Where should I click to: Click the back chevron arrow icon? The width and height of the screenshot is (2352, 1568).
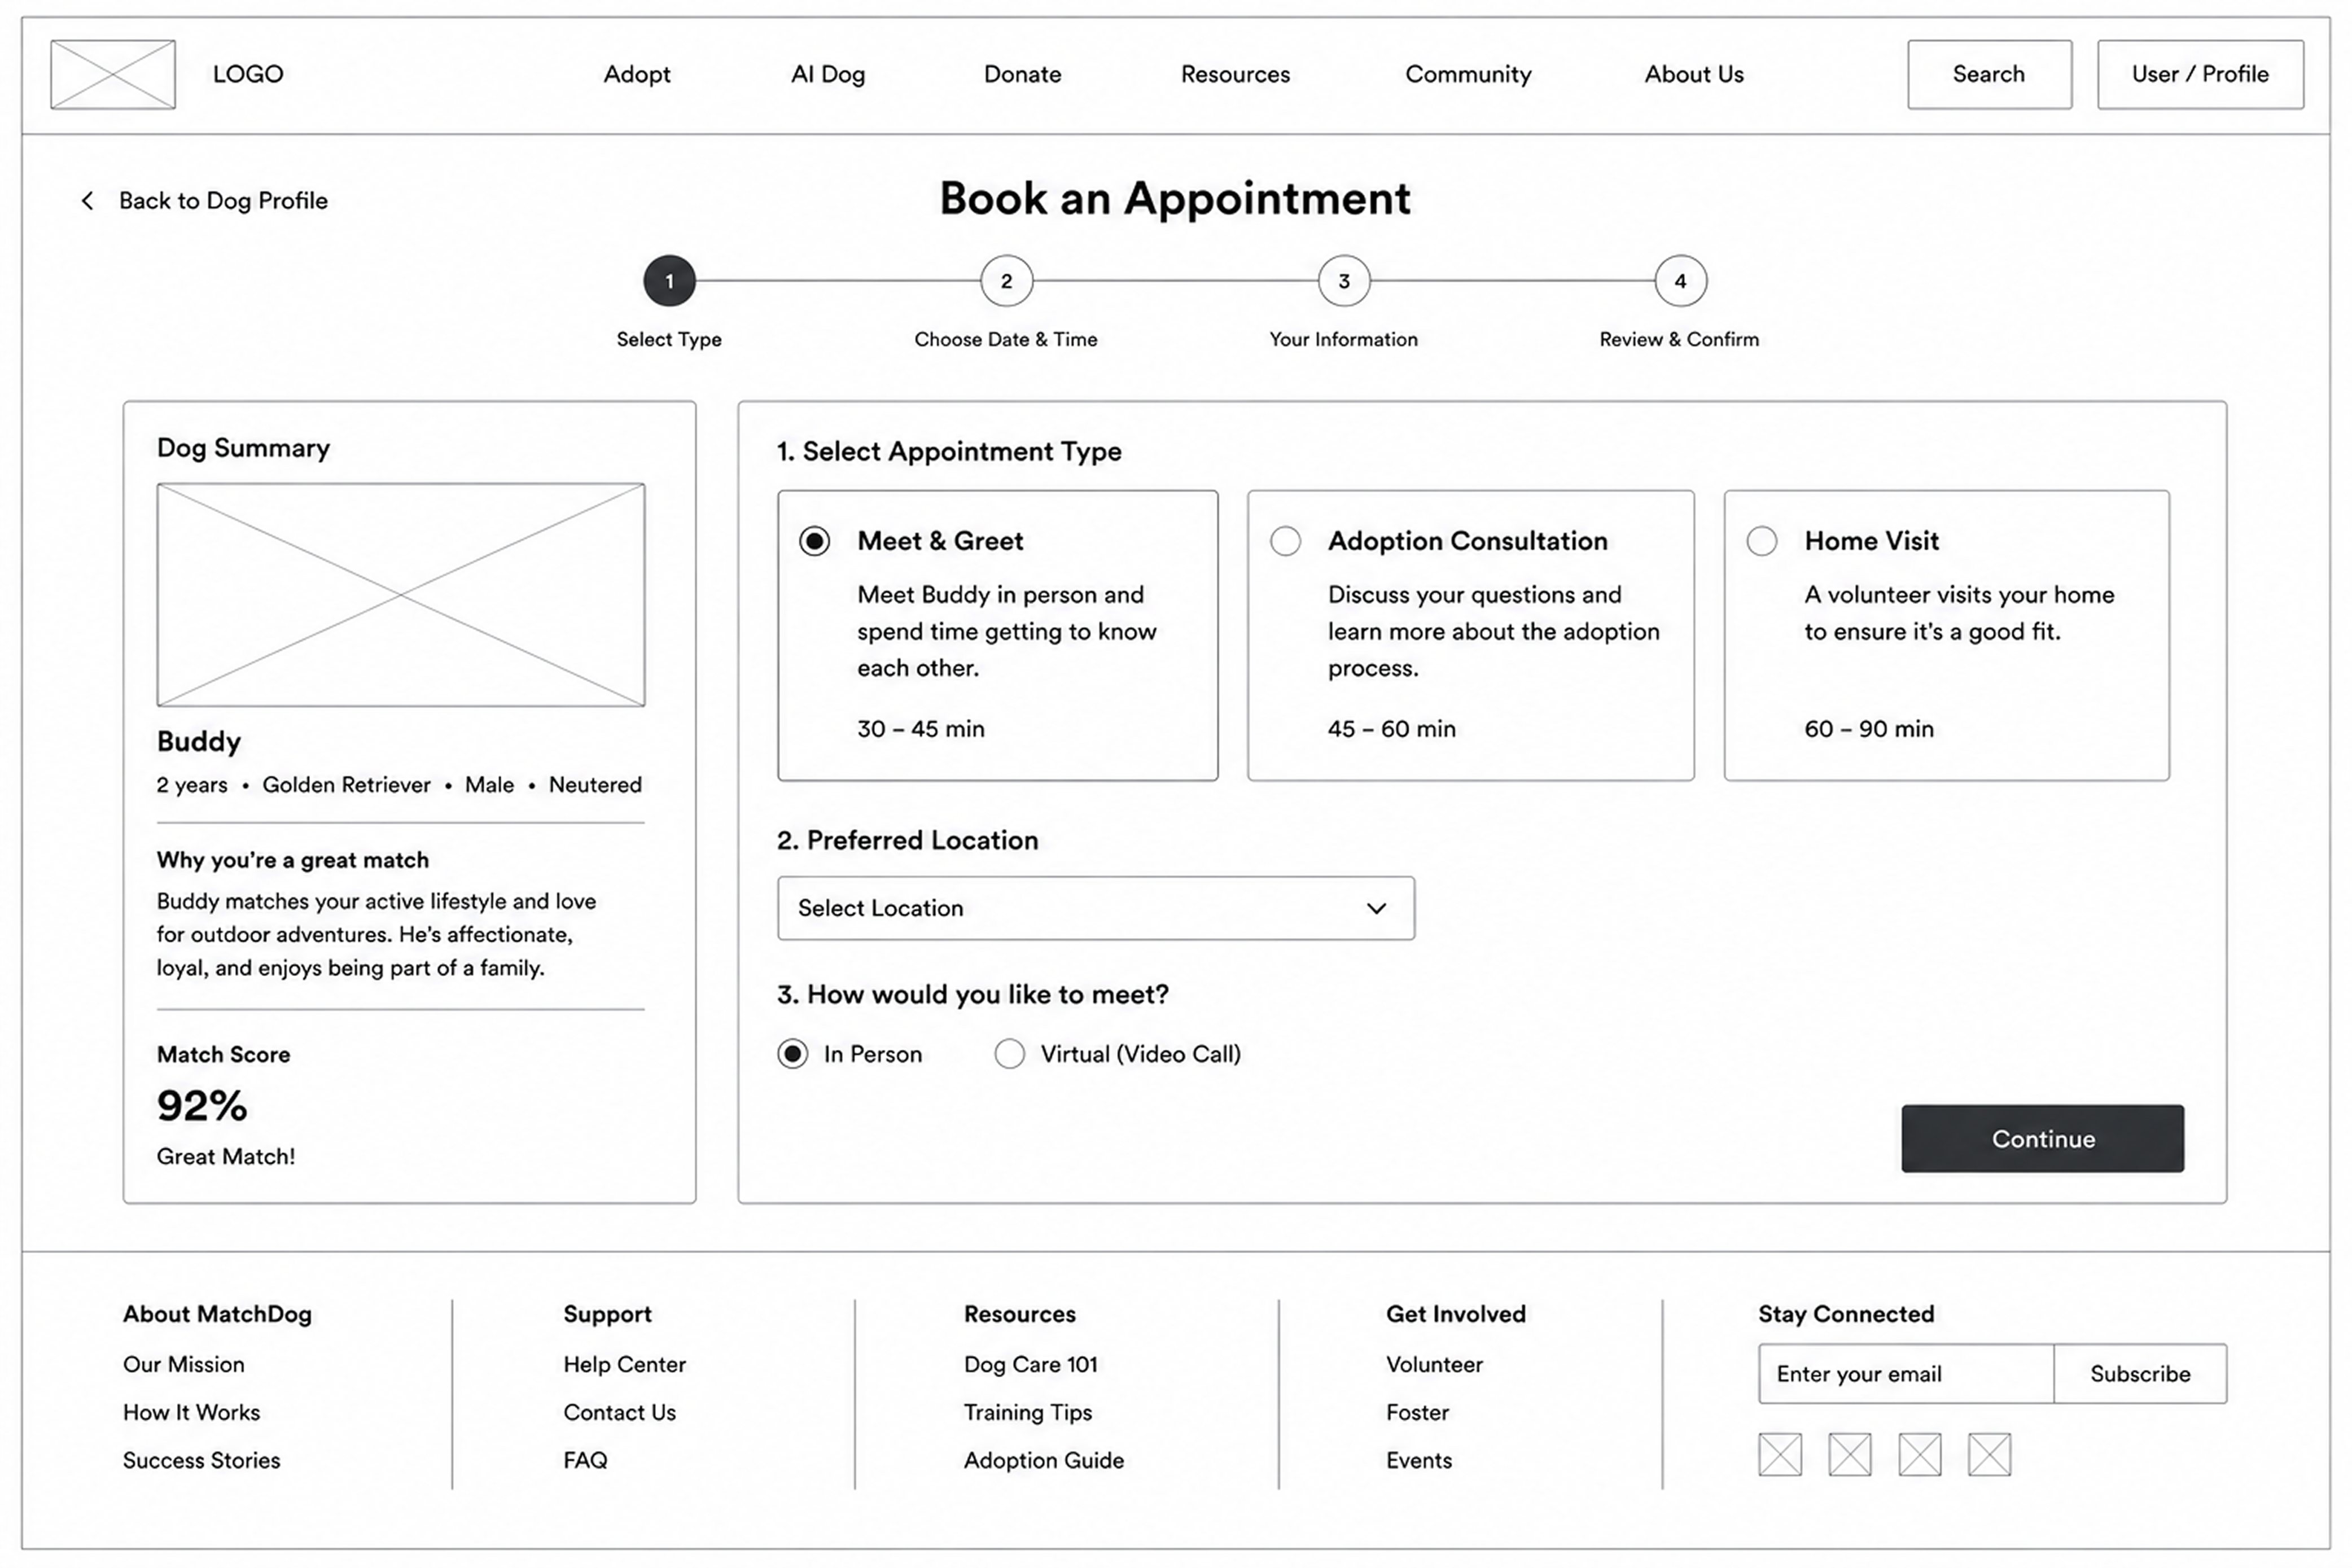coord(88,201)
